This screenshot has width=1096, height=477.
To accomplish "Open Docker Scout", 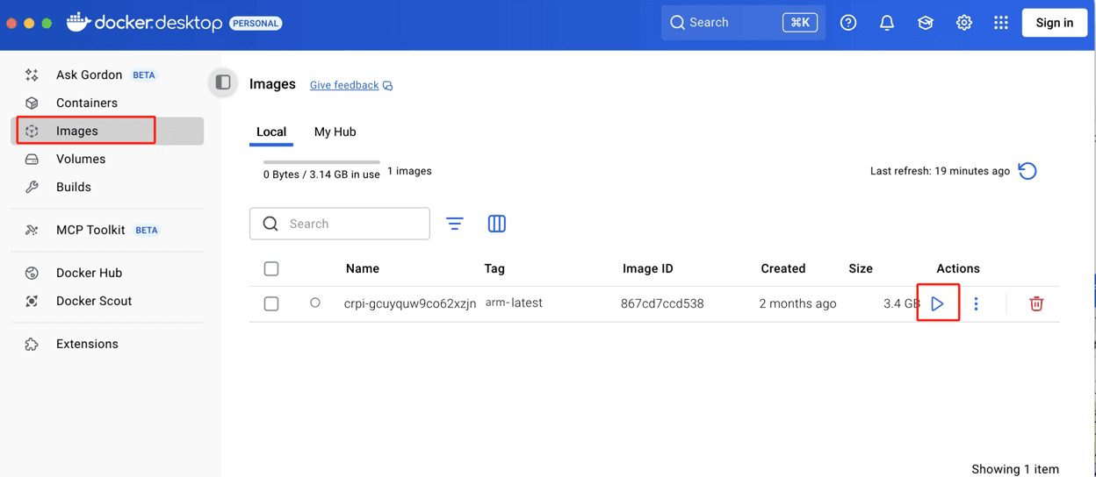I will (107, 301).
